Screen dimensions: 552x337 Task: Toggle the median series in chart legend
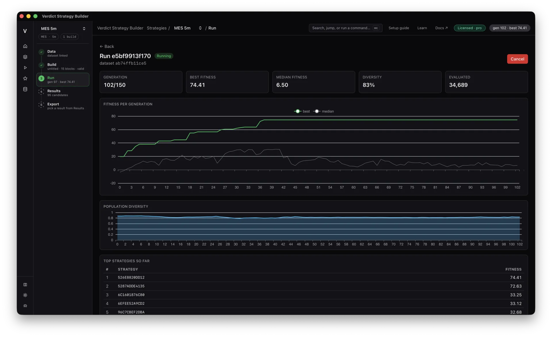click(x=323, y=111)
